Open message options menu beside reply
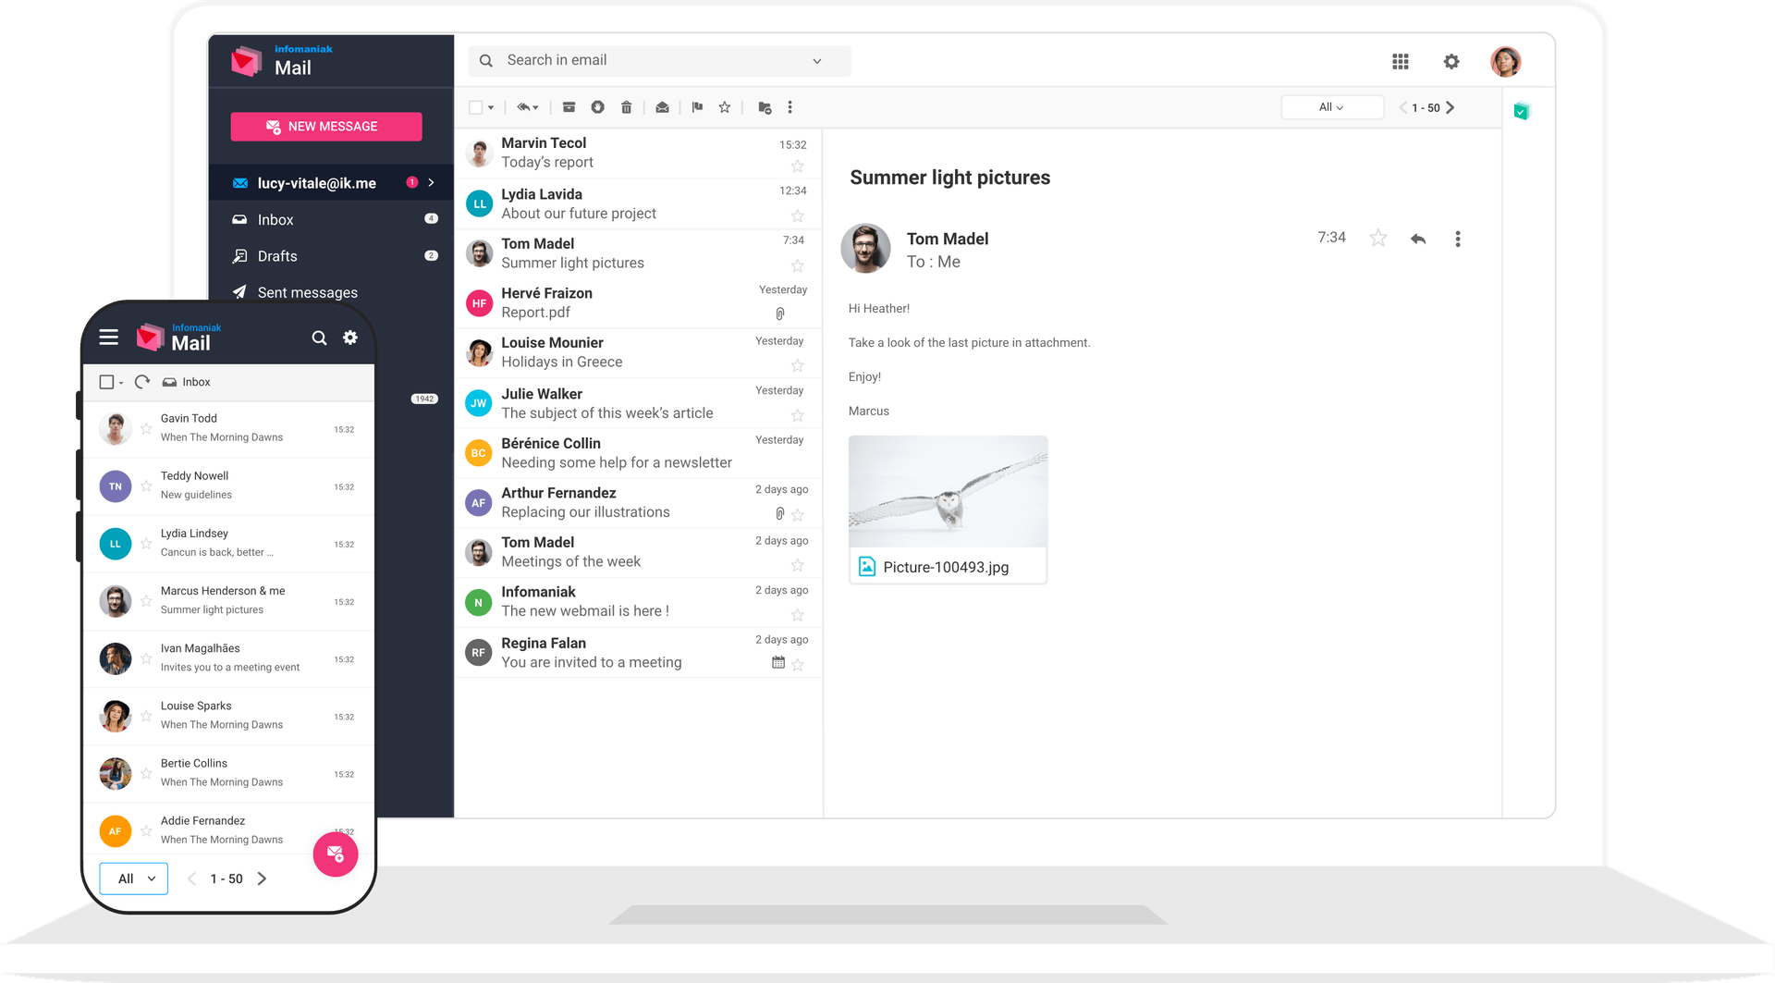Screen dimensions: 1775x983 point(1458,240)
